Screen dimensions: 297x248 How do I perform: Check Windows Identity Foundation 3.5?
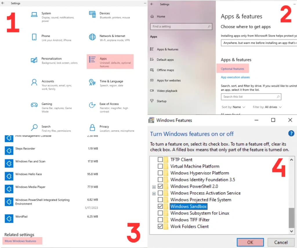160,179
